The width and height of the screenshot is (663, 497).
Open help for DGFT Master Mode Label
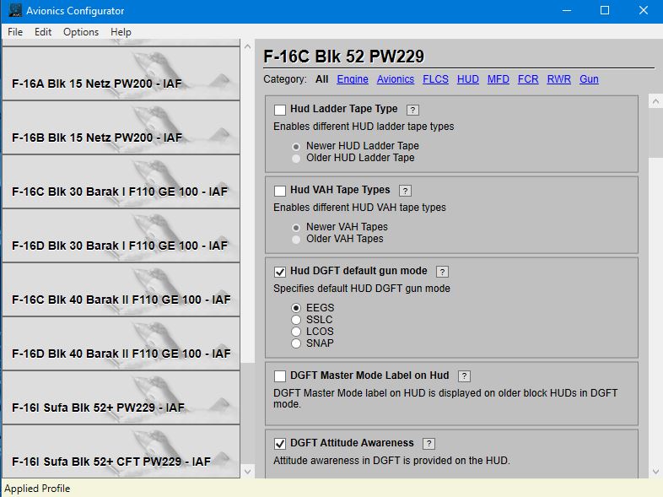click(x=464, y=376)
